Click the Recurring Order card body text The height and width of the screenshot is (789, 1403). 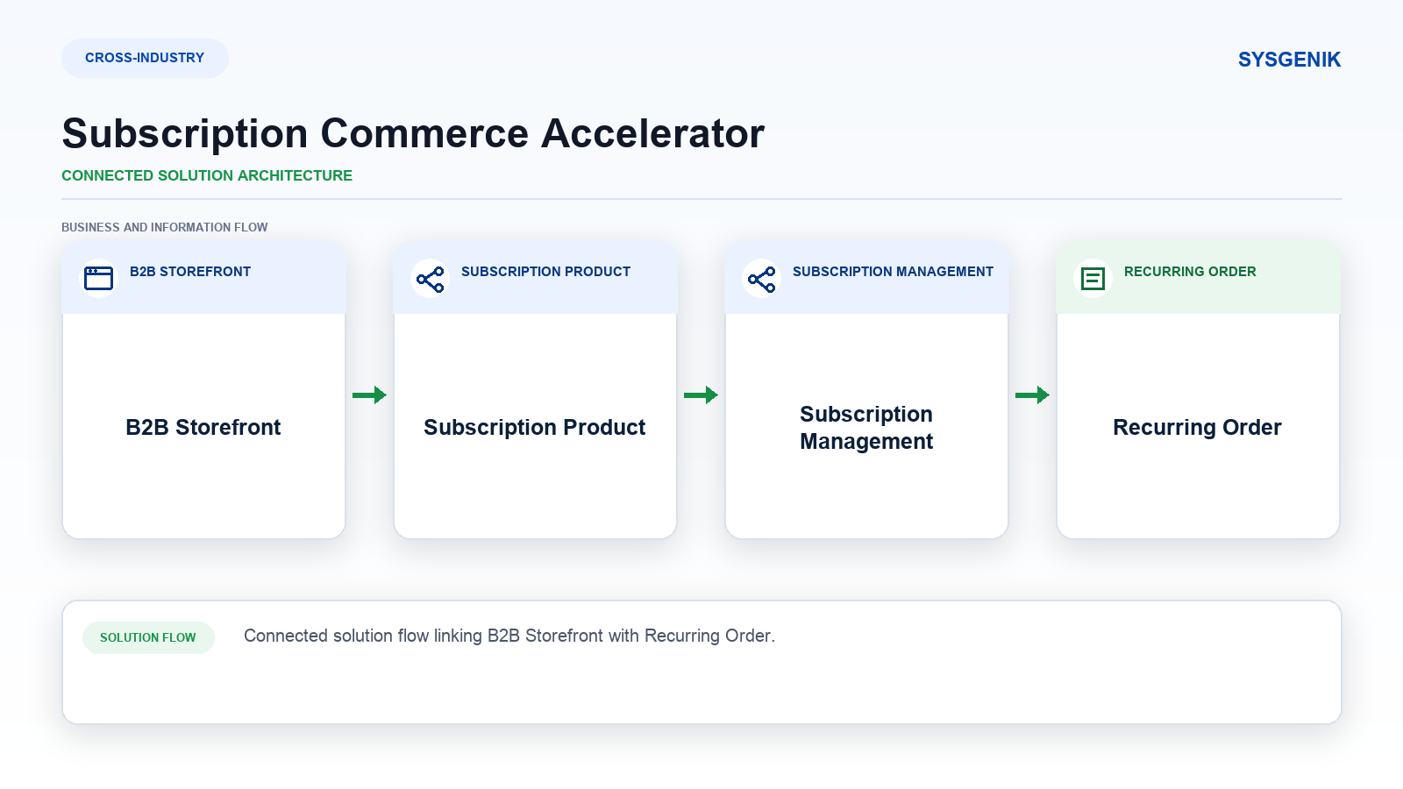(x=1197, y=427)
